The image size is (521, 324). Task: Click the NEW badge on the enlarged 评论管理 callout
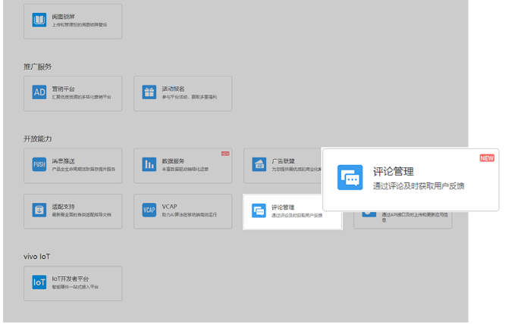(x=487, y=158)
